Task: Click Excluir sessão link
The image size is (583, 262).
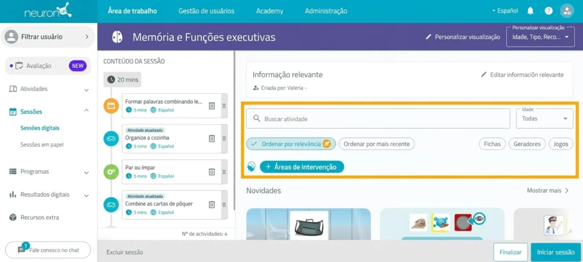Action: (125, 252)
